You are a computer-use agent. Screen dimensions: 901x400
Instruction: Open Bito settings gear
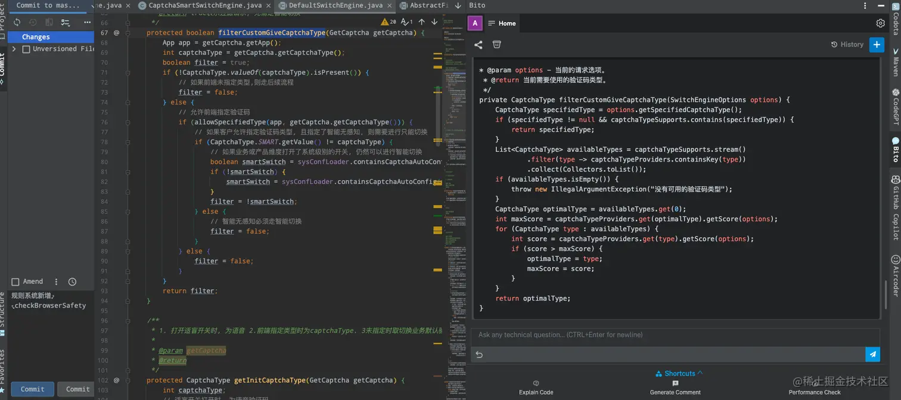(x=880, y=23)
